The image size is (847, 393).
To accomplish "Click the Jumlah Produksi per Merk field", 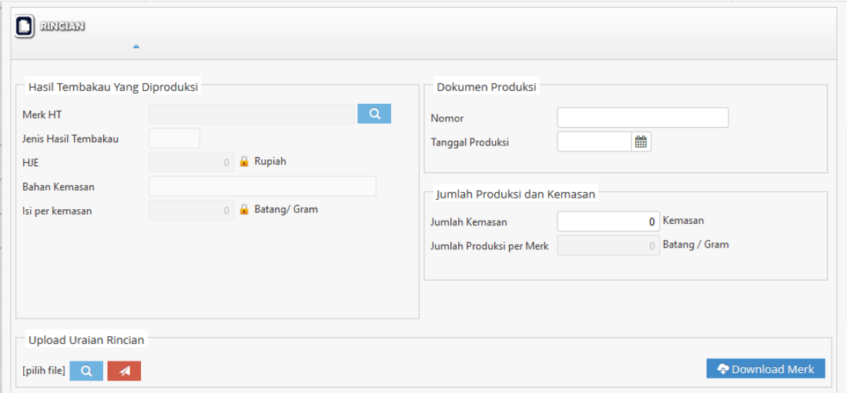I will coord(608,245).
